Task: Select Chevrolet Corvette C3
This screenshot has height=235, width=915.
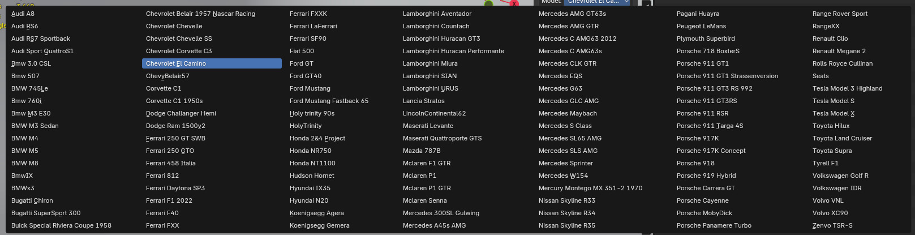Action: 179,51
